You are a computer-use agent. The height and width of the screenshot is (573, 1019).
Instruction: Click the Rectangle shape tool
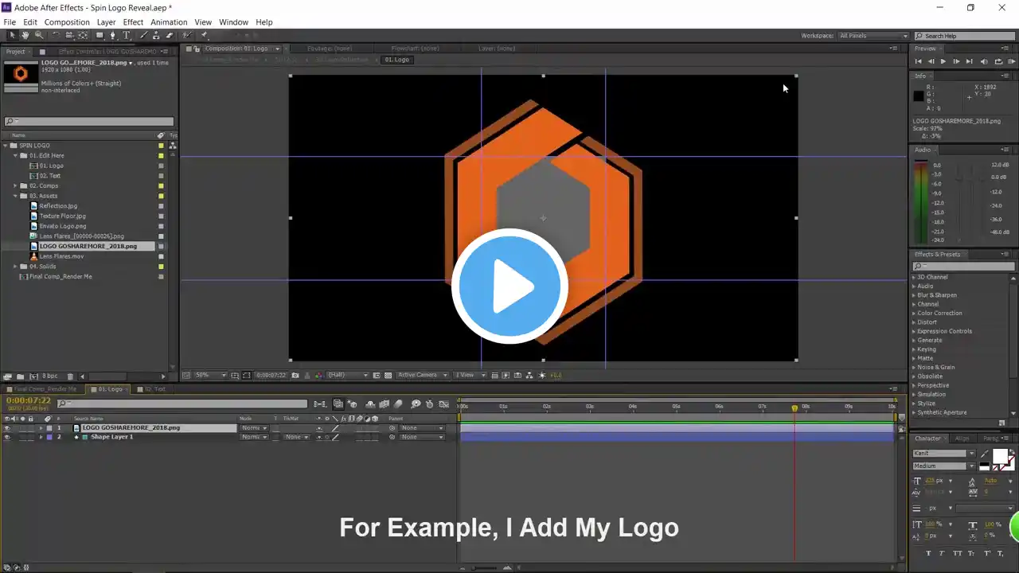pos(100,35)
